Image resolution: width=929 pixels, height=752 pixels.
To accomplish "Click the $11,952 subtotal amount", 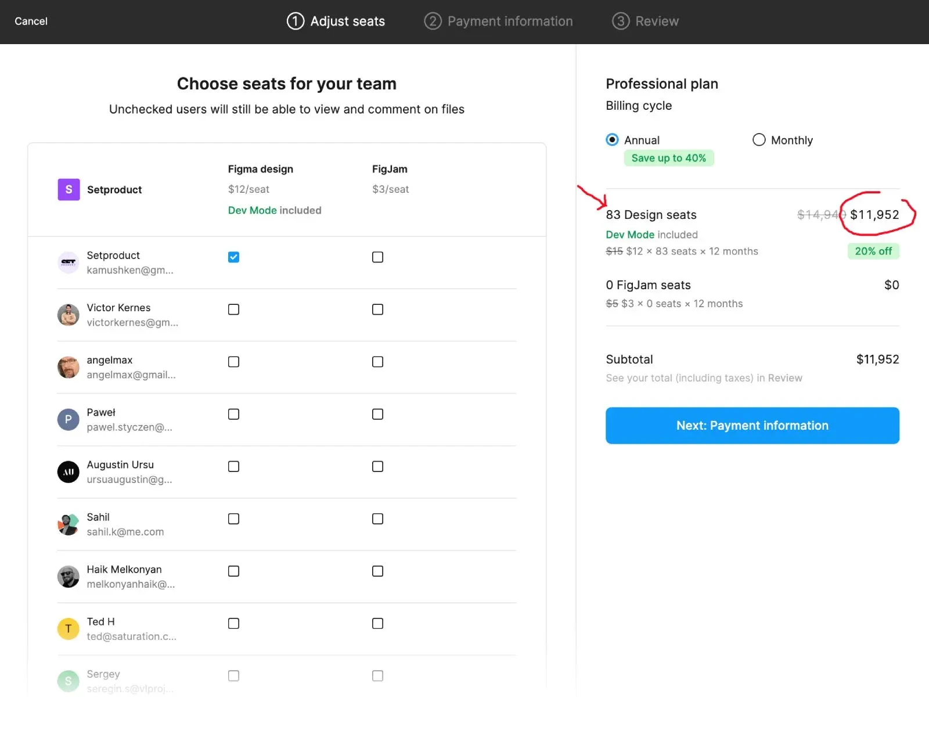I will click(877, 359).
